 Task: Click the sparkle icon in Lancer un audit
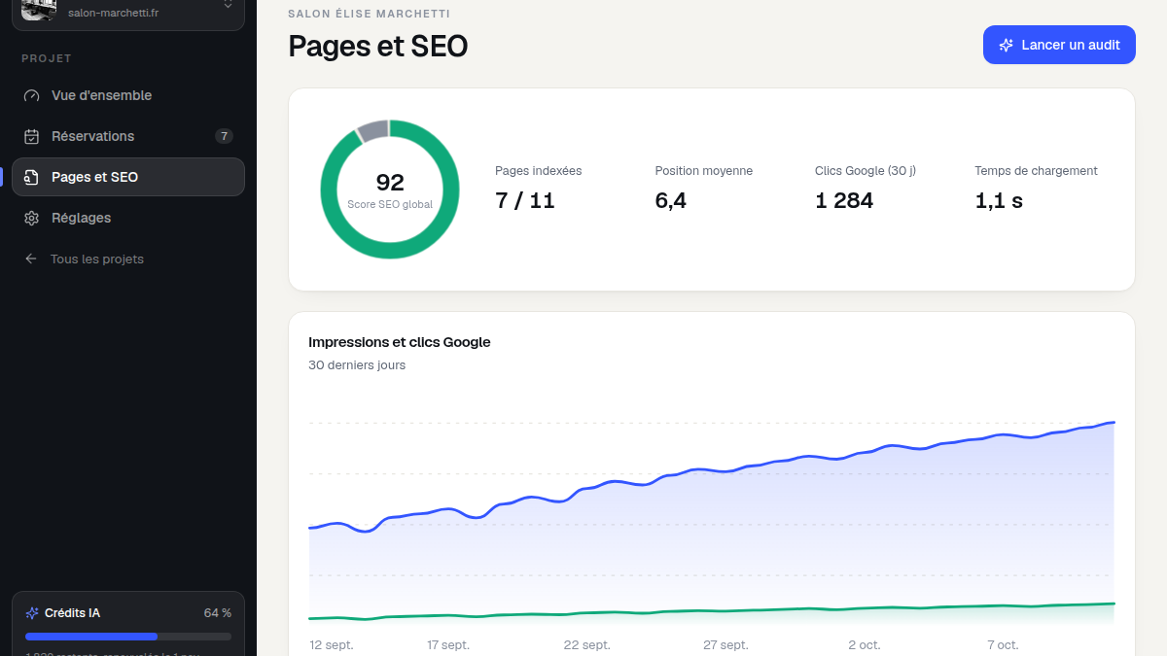(1007, 45)
